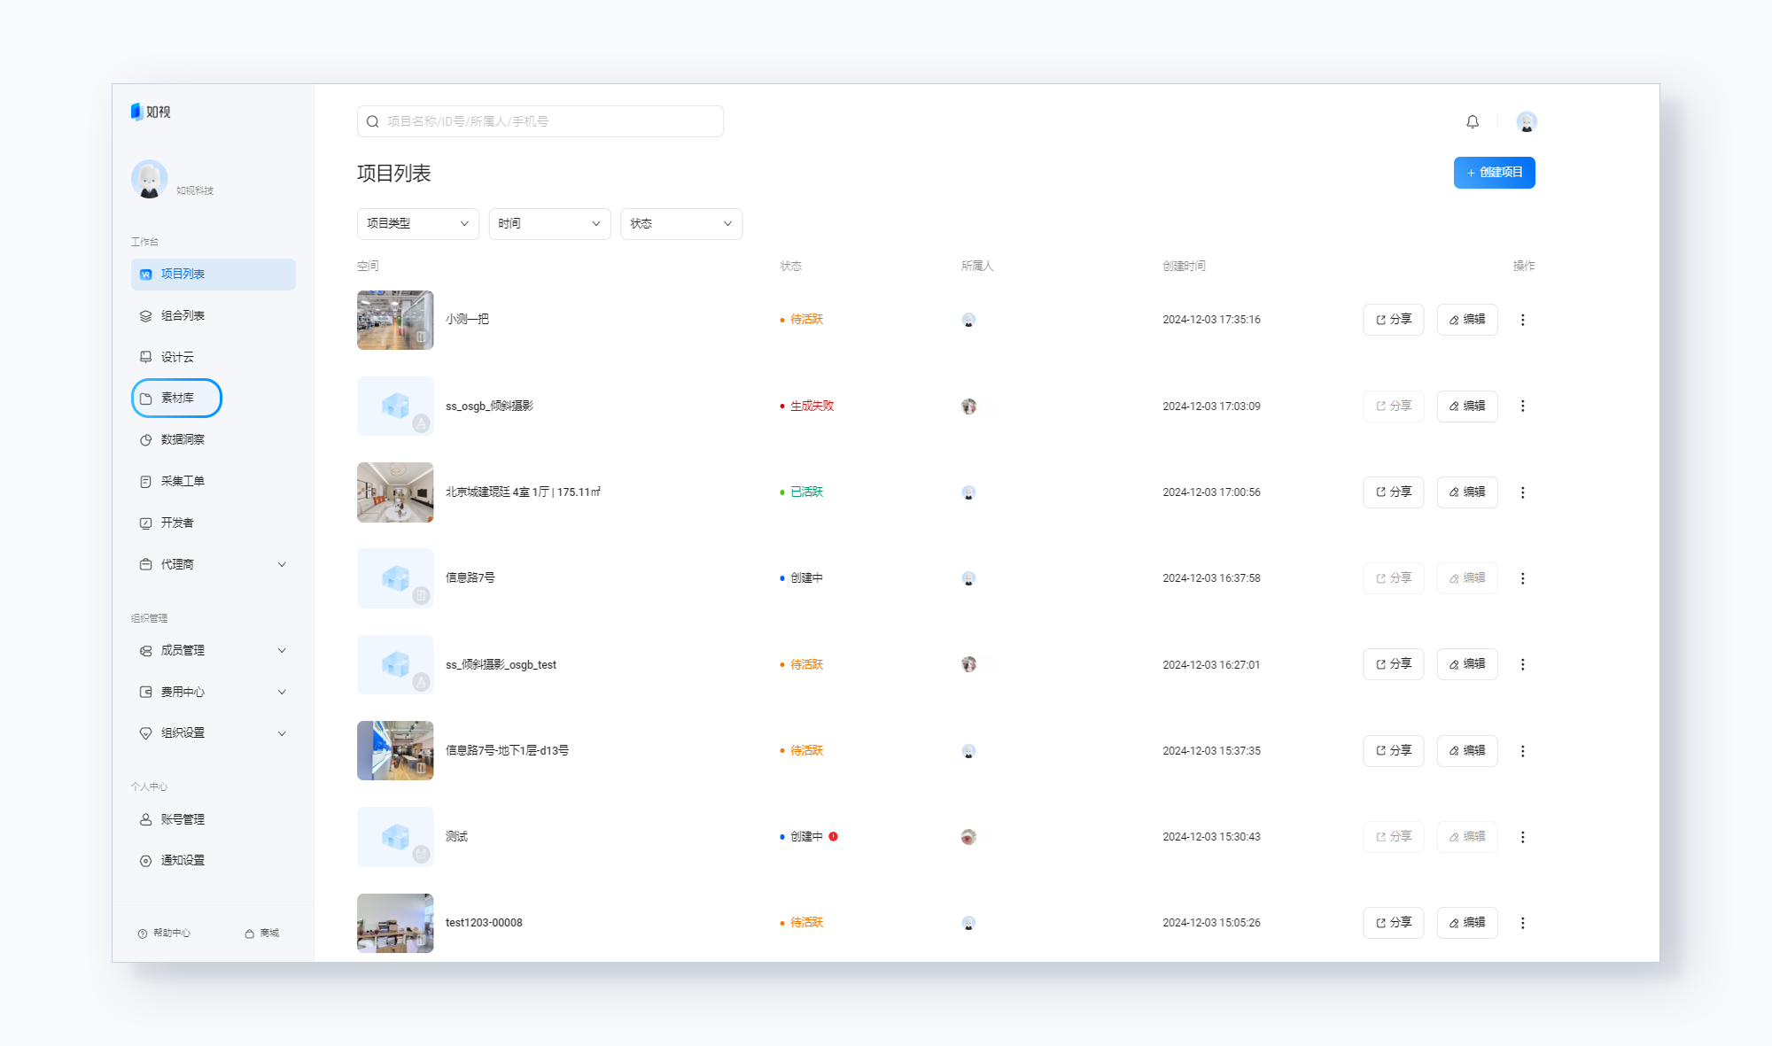This screenshot has height=1046, width=1772.
Task: Share the test1203-00008 project
Action: point(1393,923)
